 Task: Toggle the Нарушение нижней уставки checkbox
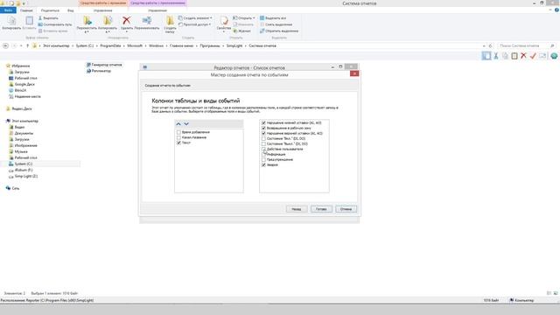[263, 122]
